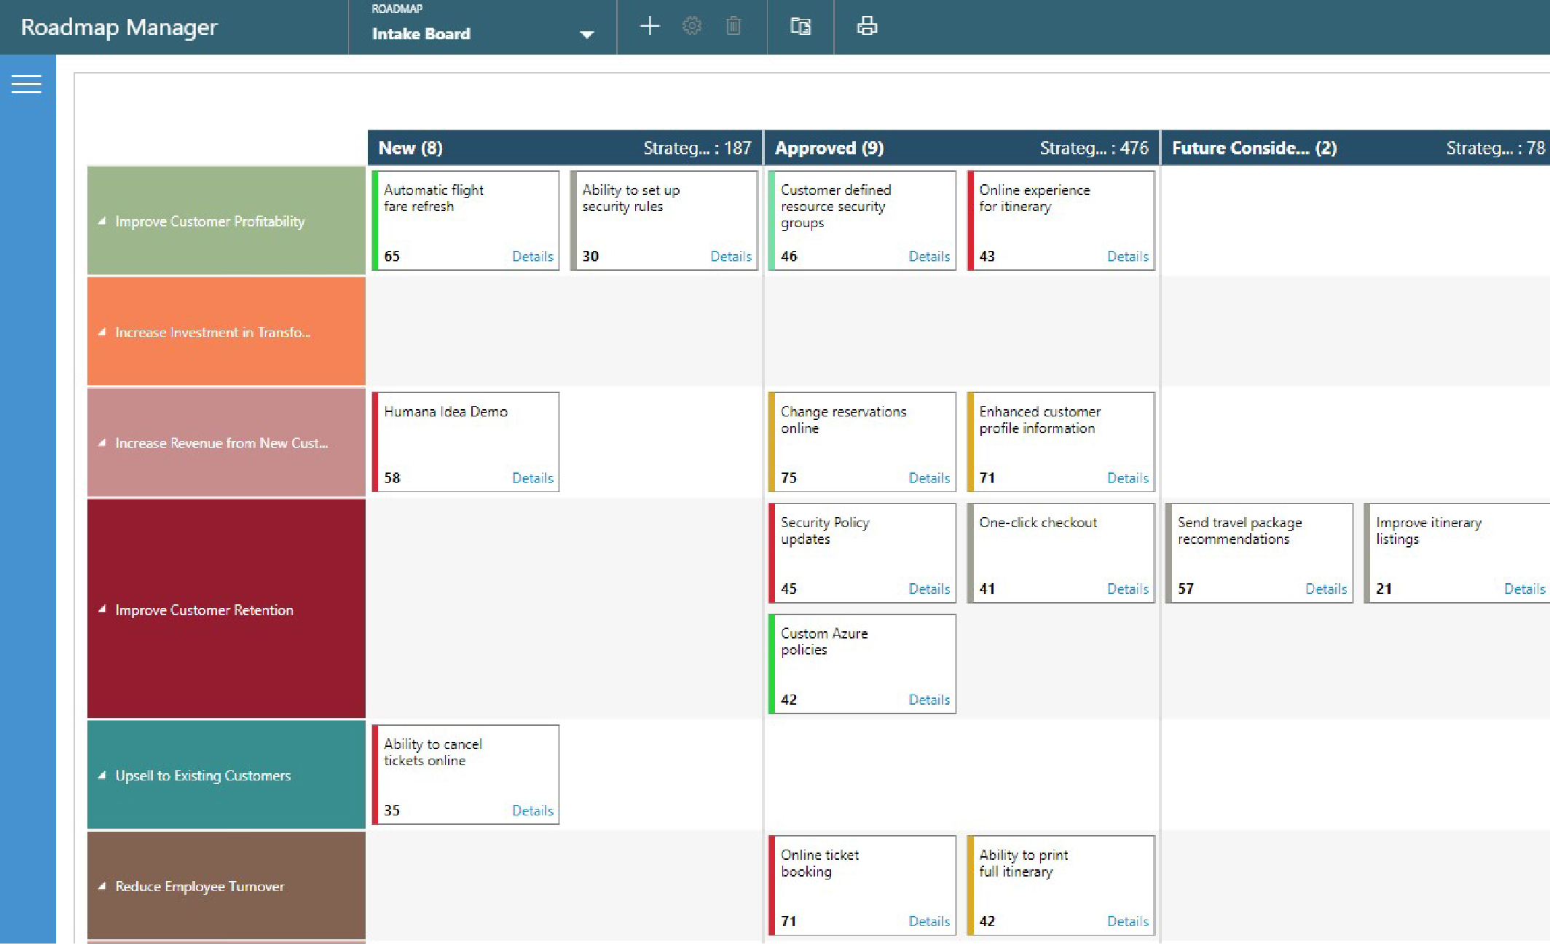Click the export/copy board icon
Viewport: 1550px width, 945px height.
800,26
